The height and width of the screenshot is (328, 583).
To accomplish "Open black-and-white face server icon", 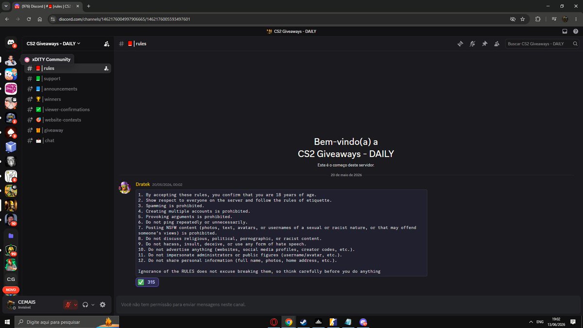I will pyautogui.click(x=11, y=161).
